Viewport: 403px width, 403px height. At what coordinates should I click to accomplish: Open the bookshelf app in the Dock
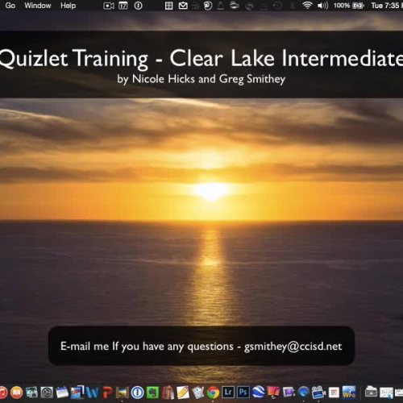click(168, 393)
